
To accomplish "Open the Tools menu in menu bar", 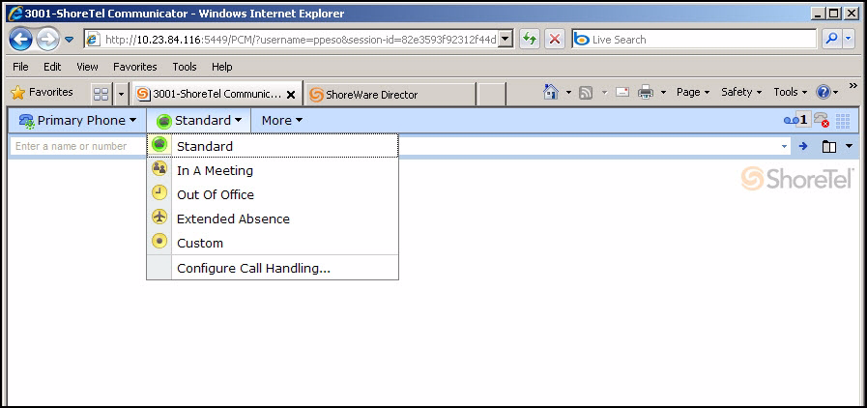I will [x=184, y=67].
